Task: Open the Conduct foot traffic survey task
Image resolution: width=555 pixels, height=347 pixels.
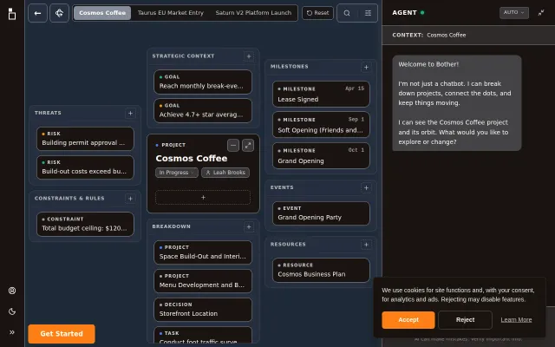Action: 203,336
